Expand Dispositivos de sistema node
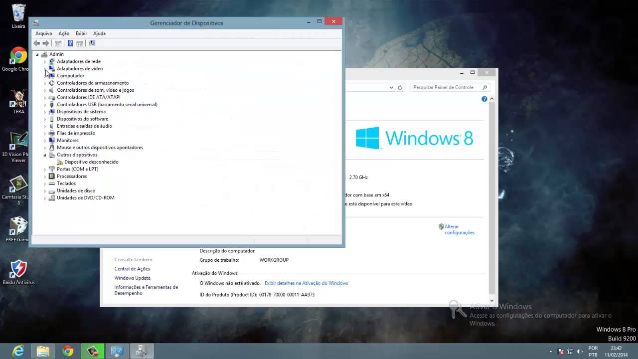Screen dimensions: 638x359 (44, 112)
